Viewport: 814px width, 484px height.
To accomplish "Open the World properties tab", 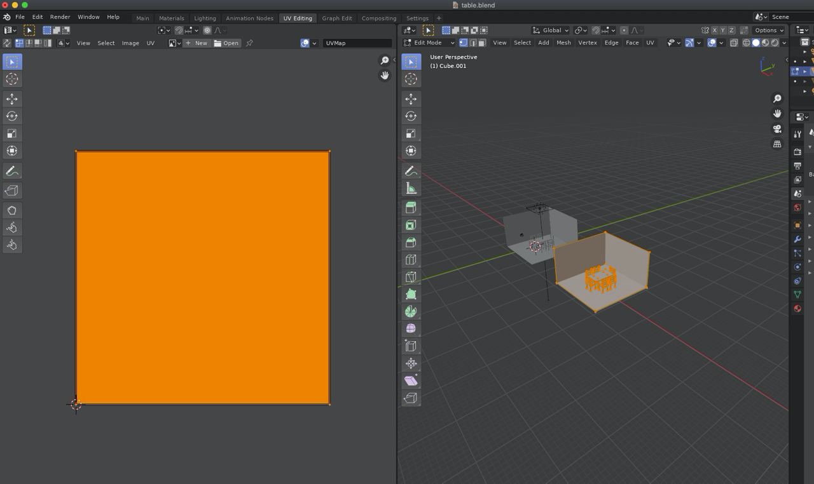I will pyautogui.click(x=797, y=208).
